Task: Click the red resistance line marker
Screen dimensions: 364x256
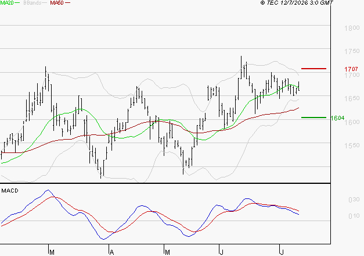Action: 313,69
